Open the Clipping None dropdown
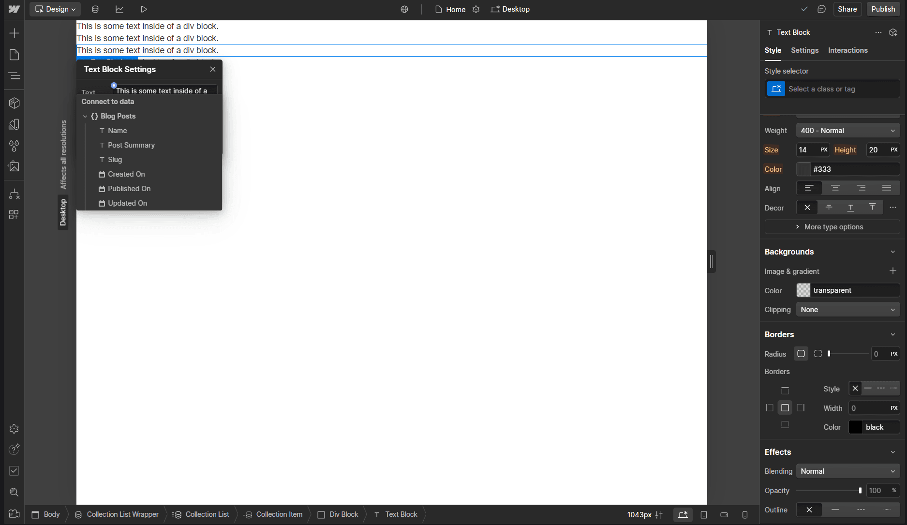Screen dimensions: 907x525 pyautogui.click(x=848, y=310)
